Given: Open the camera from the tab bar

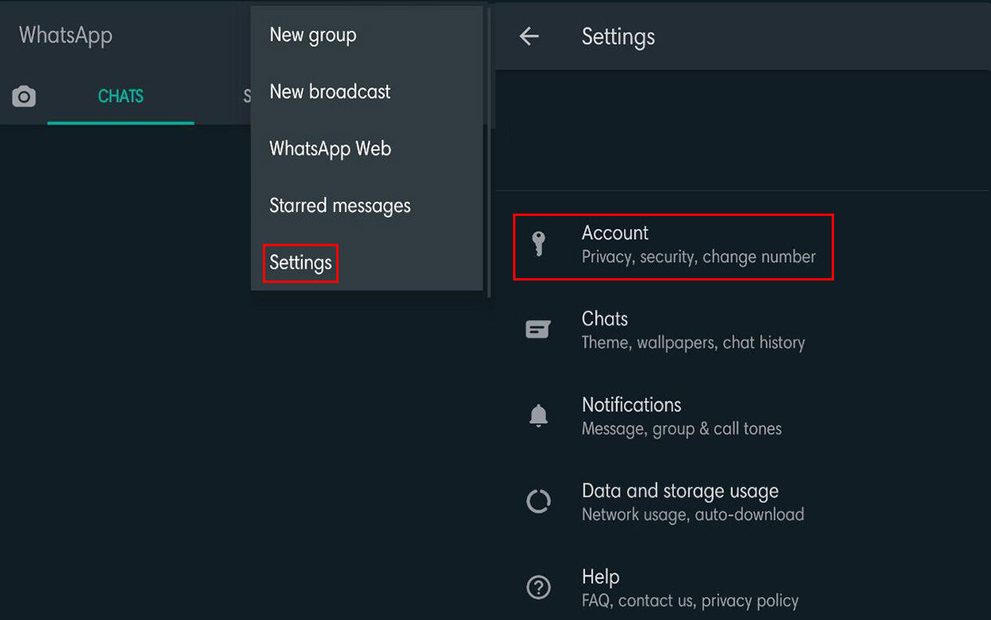Looking at the screenshot, I should (24, 97).
